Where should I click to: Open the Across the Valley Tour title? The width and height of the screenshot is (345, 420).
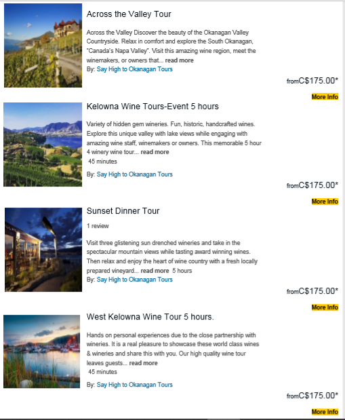129,14
